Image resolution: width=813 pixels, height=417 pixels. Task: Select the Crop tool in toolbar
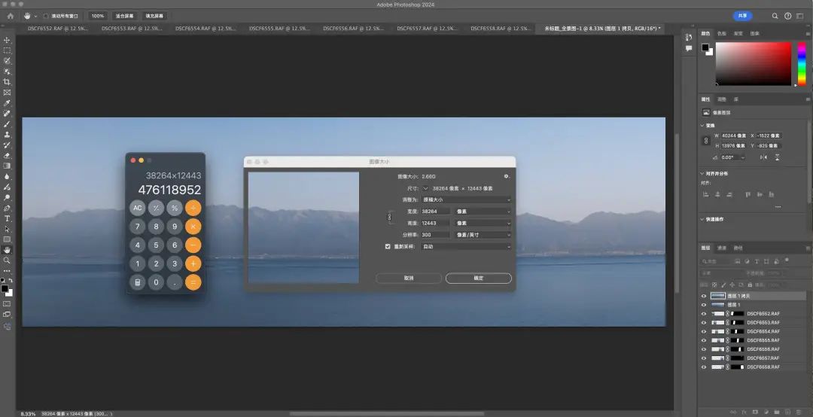8,82
